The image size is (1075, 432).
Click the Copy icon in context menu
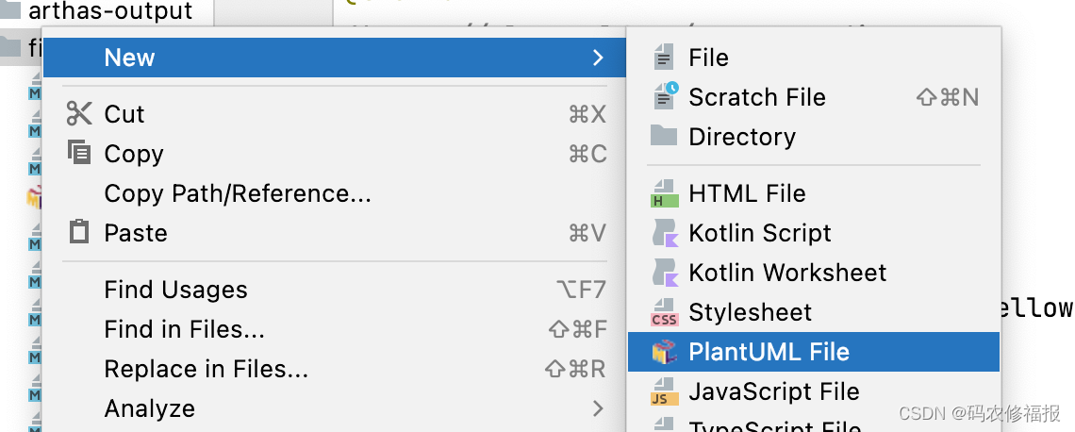[x=79, y=153]
